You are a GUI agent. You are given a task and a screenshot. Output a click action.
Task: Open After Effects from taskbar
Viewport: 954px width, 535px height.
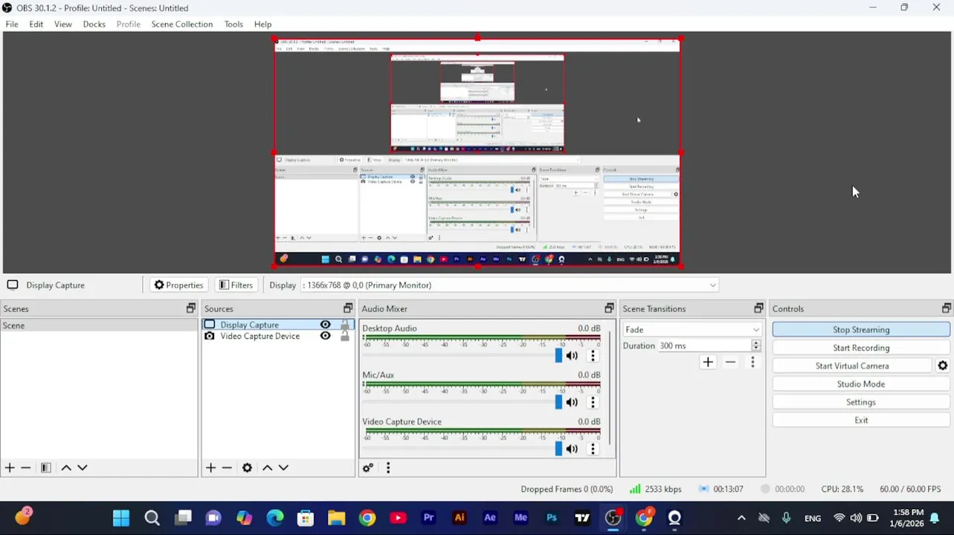pyautogui.click(x=490, y=518)
